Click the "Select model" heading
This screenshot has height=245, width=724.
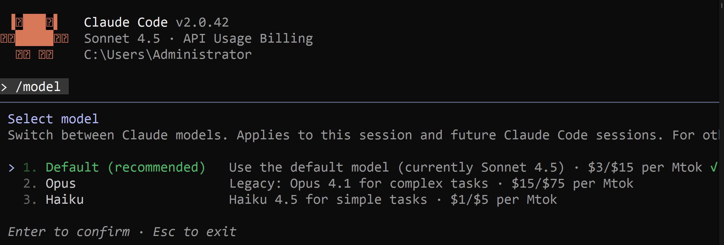coord(53,119)
